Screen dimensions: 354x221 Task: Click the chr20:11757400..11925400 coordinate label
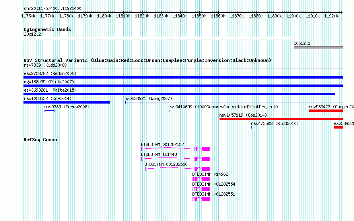tap(53, 8)
